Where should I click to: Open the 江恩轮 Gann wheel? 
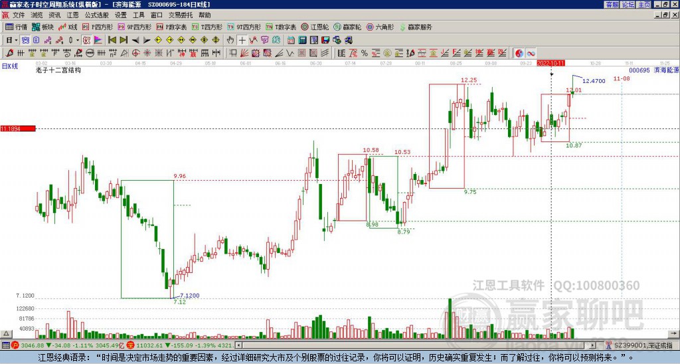315,27
